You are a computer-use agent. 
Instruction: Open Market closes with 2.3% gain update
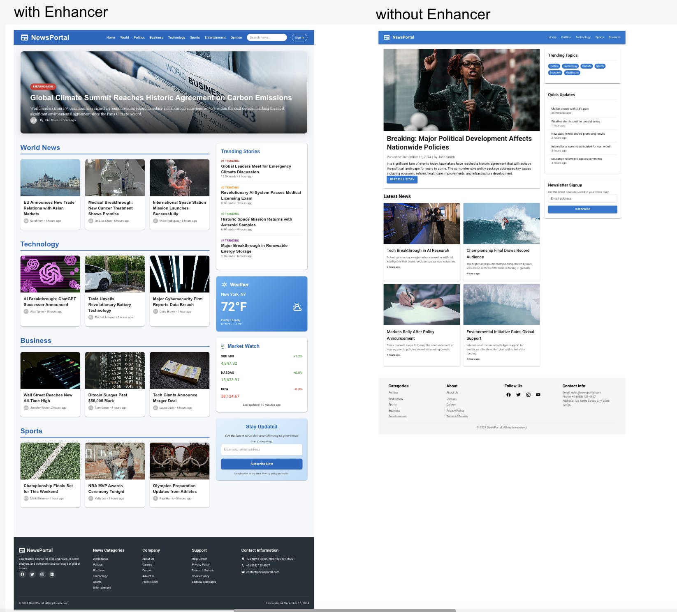pos(570,109)
